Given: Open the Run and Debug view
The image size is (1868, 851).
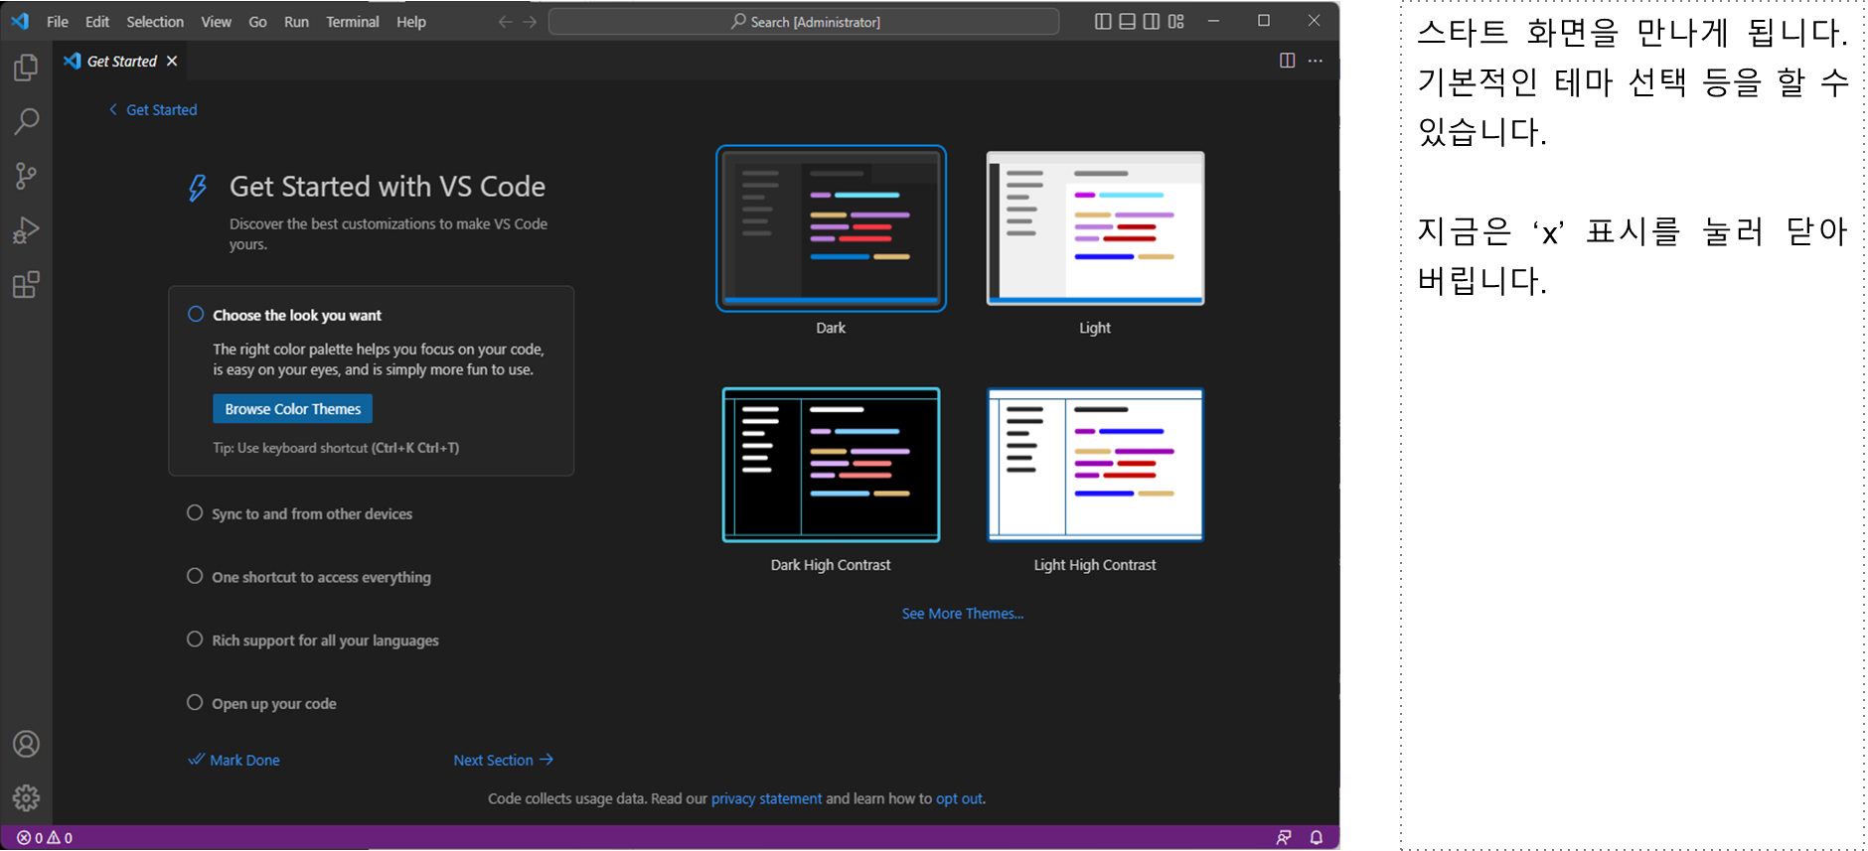Looking at the screenshot, I should coord(26,230).
